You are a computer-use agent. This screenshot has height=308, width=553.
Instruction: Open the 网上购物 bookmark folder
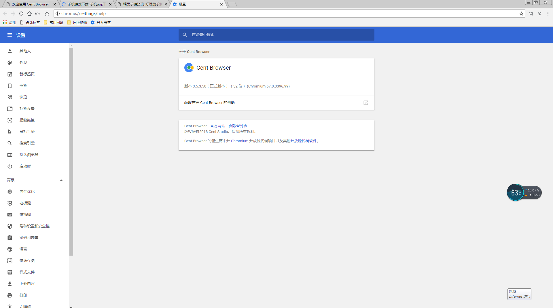(77, 22)
